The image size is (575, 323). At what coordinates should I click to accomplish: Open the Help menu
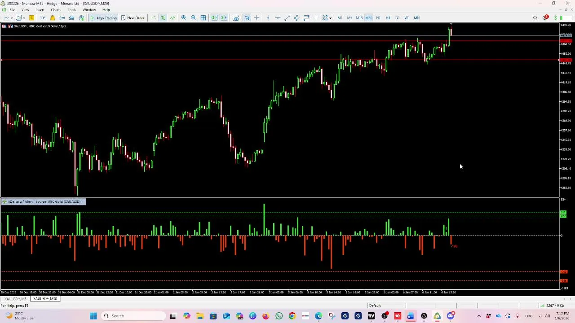click(x=106, y=10)
